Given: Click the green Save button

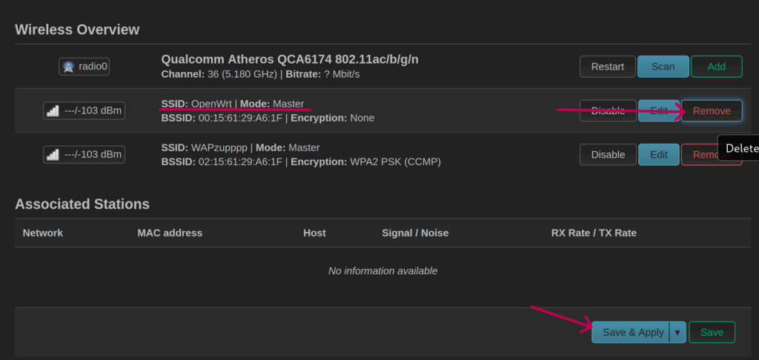Looking at the screenshot, I should (x=712, y=332).
